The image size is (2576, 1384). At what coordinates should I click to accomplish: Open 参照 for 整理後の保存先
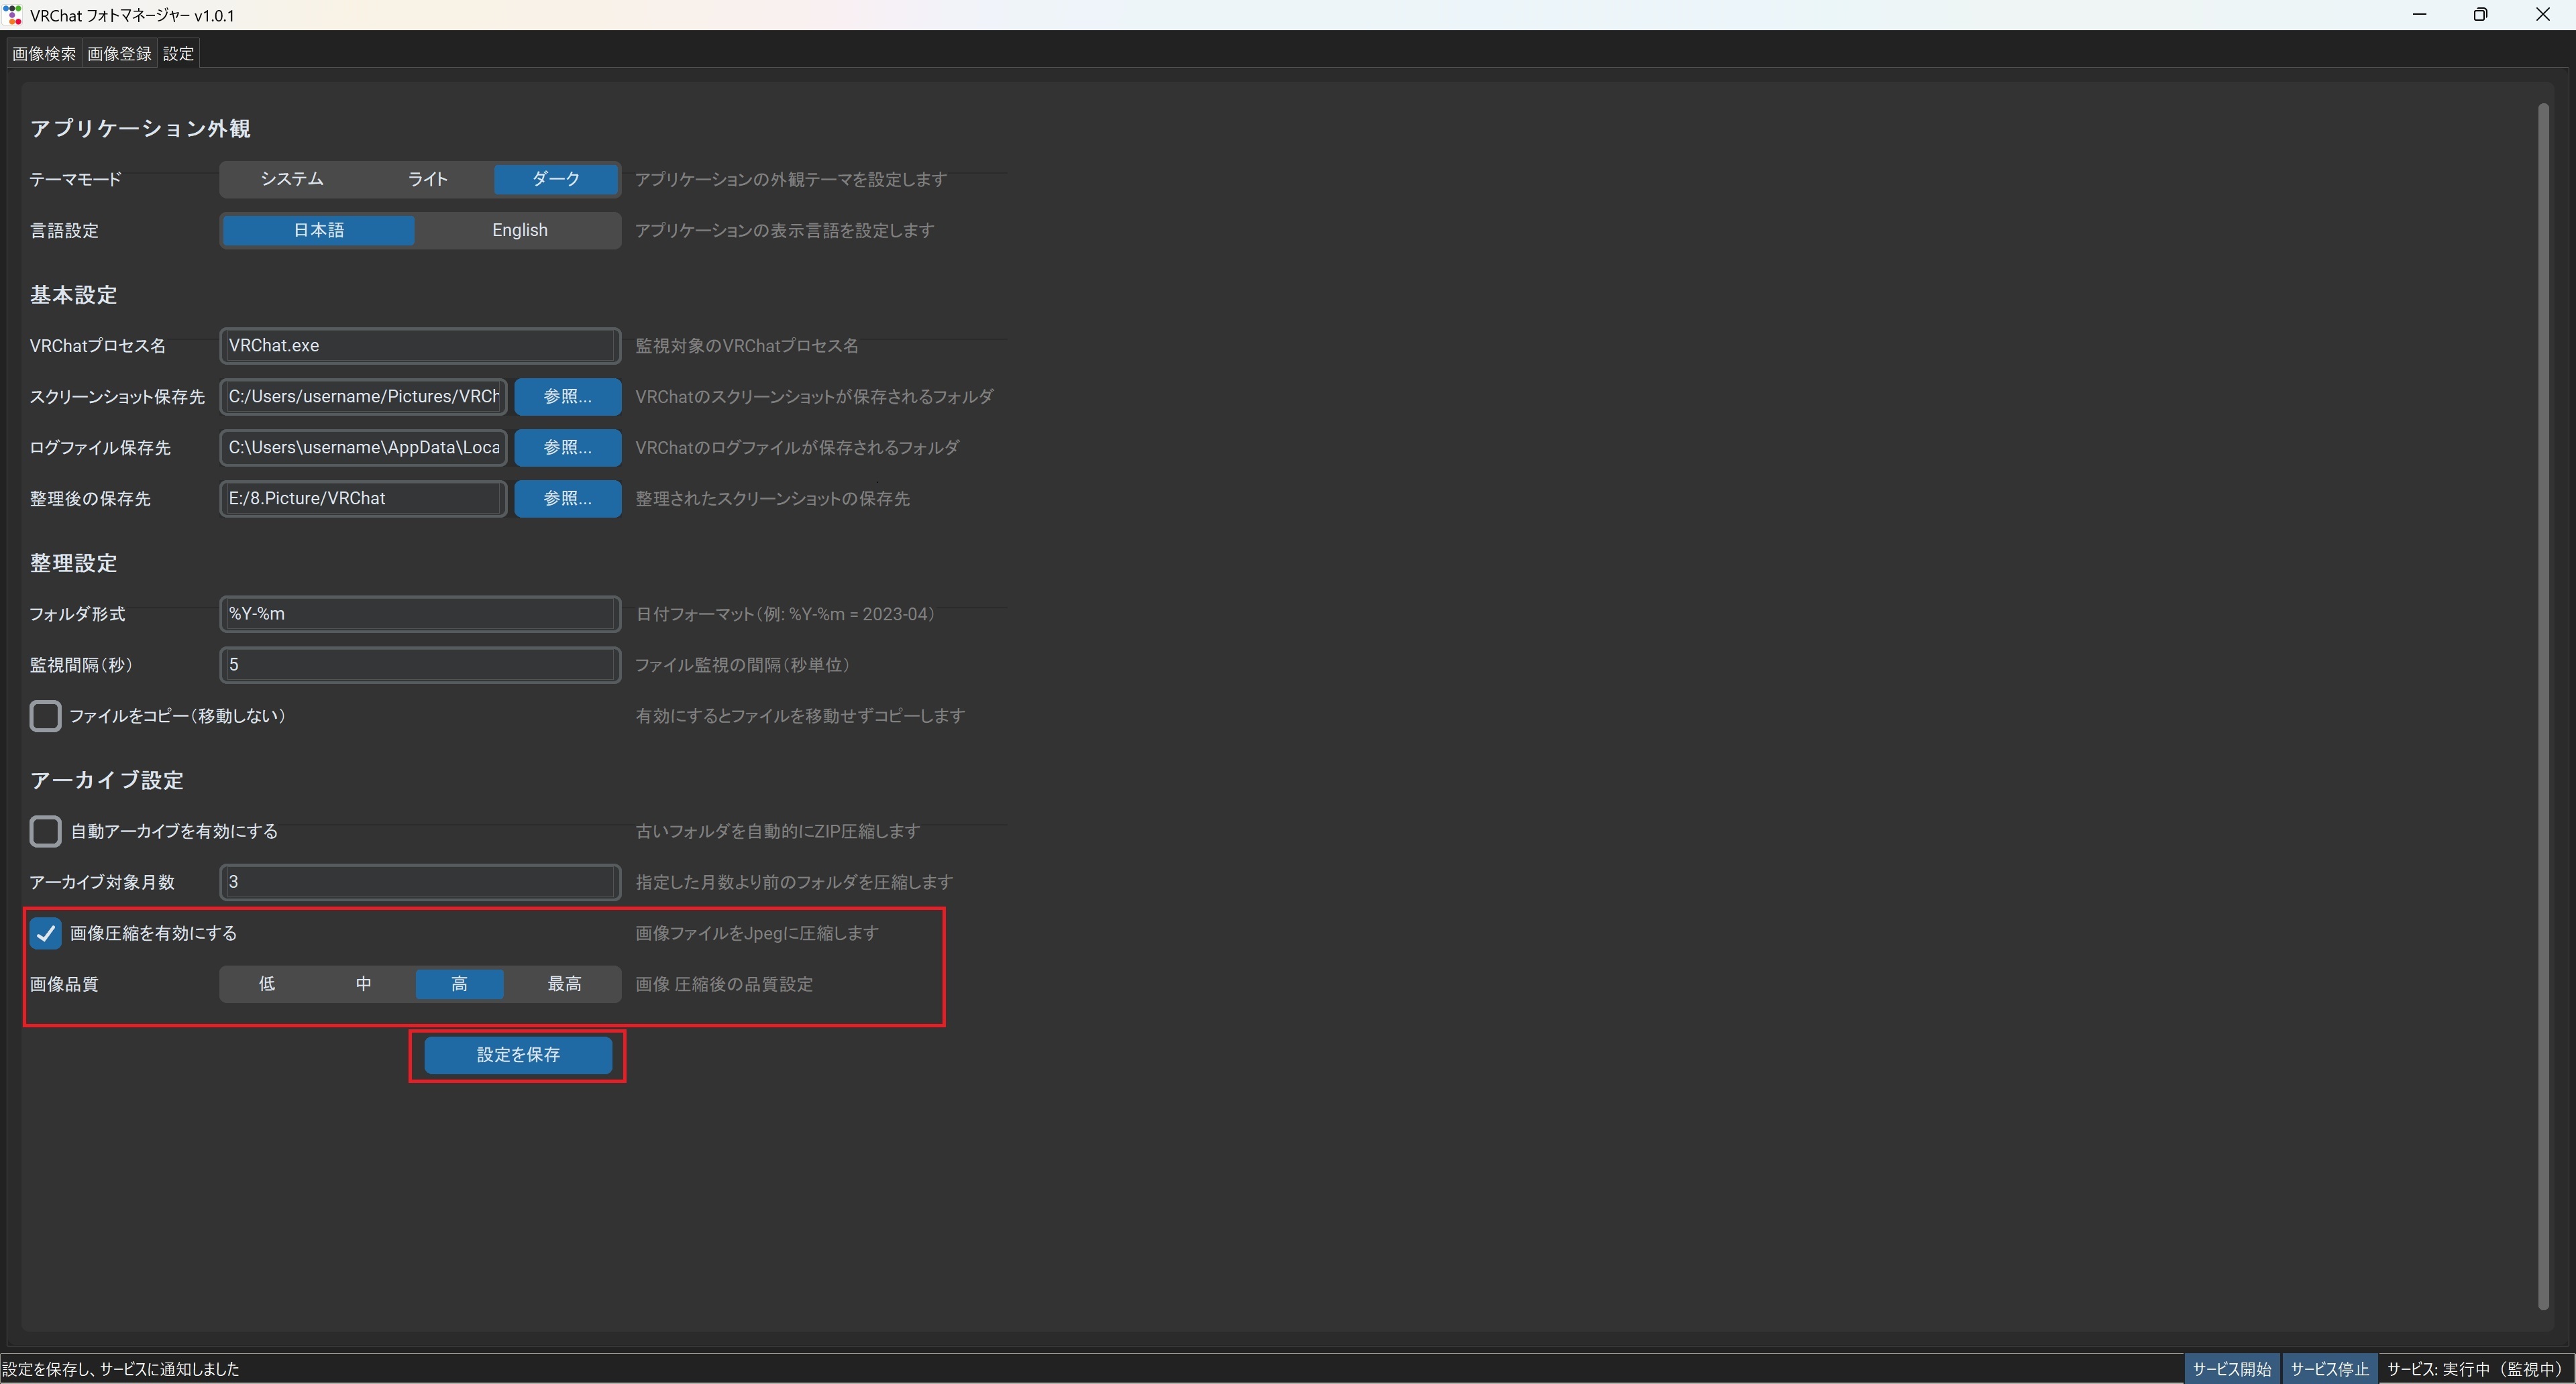tap(567, 499)
